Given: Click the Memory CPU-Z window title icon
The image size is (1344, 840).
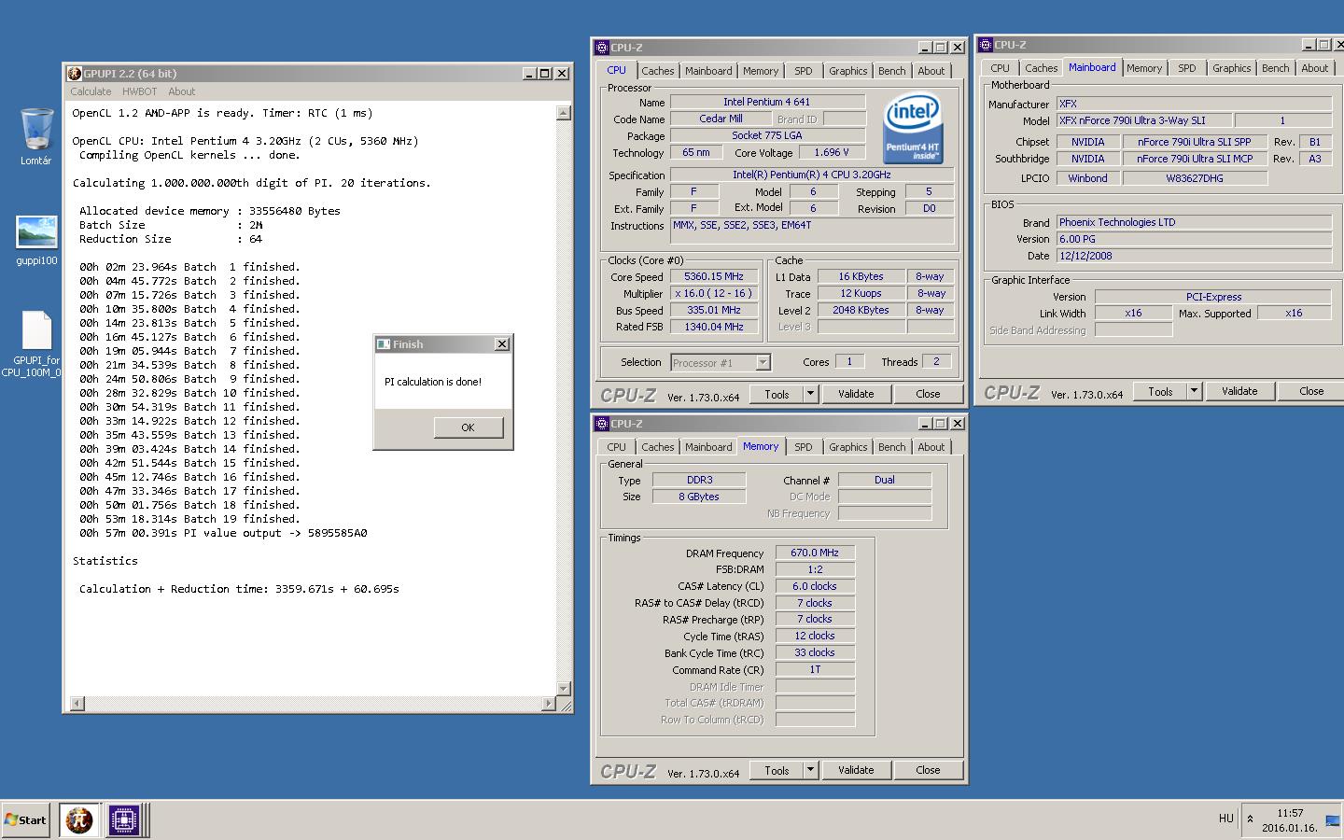Looking at the screenshot, I should pos(602,423).
